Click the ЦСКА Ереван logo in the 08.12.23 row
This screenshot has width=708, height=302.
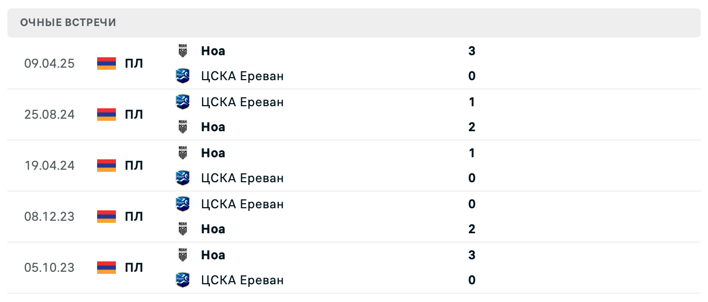point(183,204)
